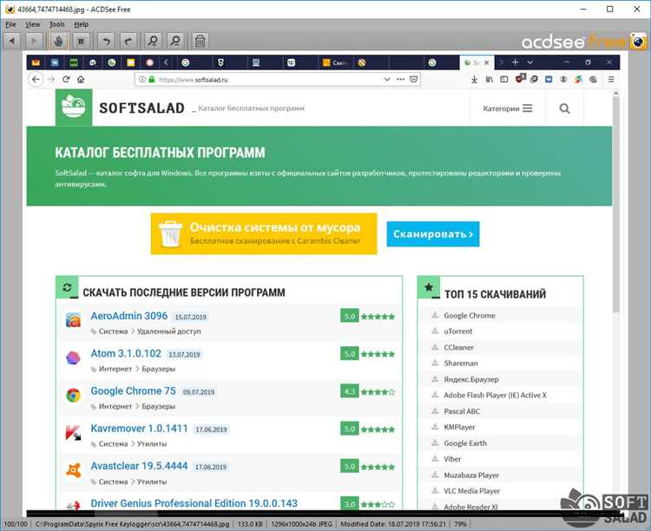Click Яндекс.Браузер in the top list
Viewport: 651px width, 531px height.
tap(471, 379)
